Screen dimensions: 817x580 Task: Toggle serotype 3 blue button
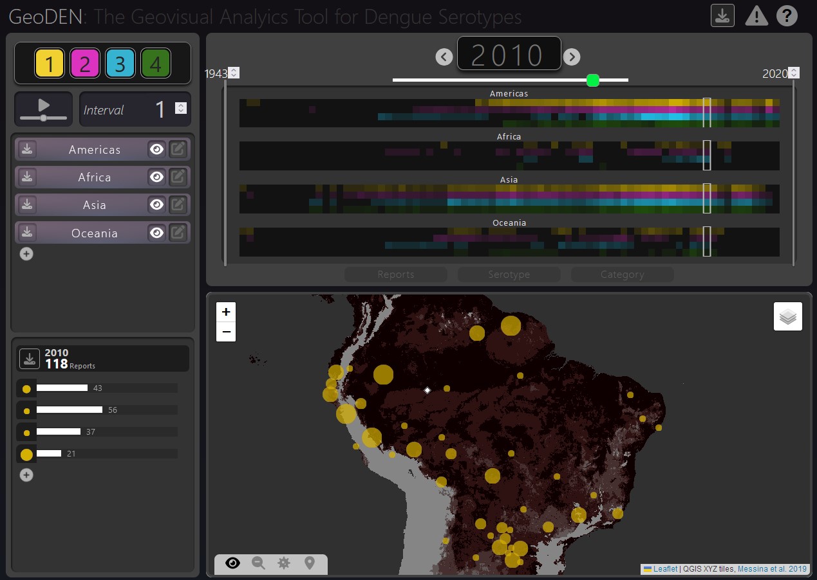click(x=120, y=64)
